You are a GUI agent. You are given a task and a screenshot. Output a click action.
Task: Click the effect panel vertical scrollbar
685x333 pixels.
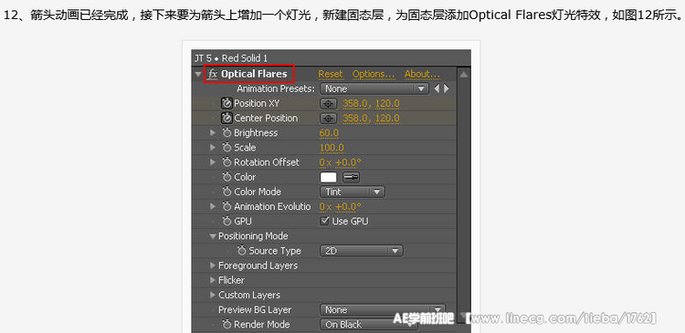pos(463,196)
